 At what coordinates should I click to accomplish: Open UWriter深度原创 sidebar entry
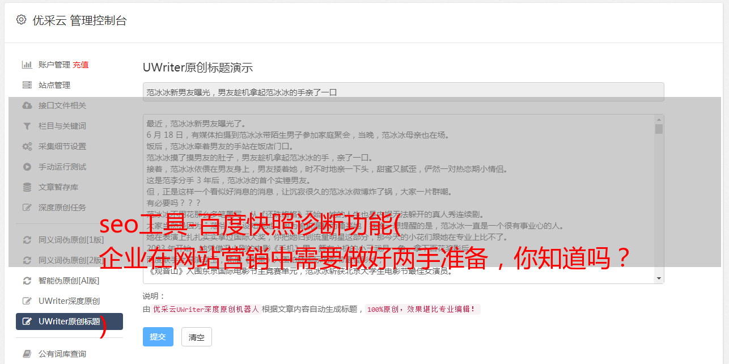tap(69, 301)
